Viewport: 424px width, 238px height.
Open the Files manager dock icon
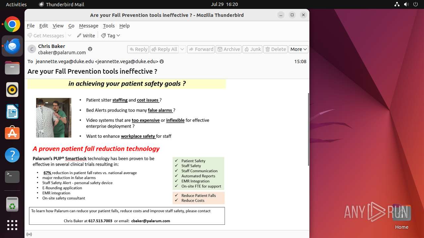tap(12, 68)
